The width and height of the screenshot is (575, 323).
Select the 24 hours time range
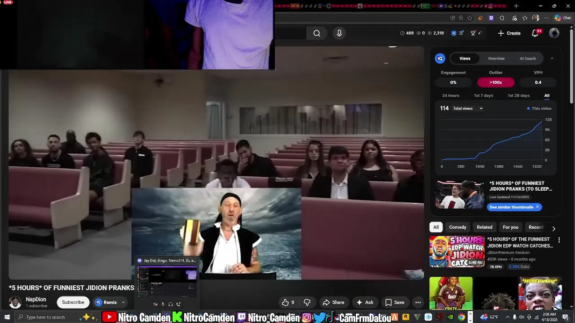click(451, 96)
